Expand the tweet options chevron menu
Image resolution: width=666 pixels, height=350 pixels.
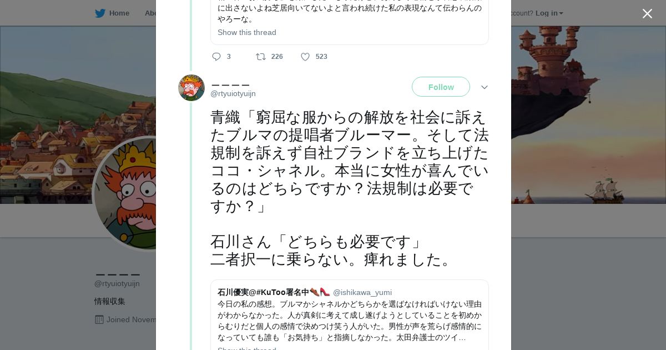coord(484,87)
